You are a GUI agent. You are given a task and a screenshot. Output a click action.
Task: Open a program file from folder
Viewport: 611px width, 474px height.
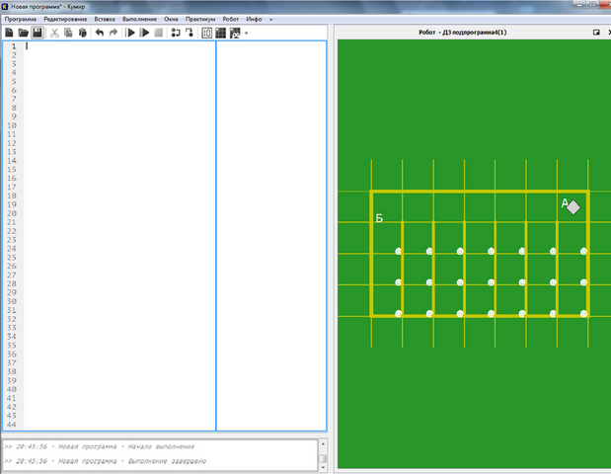pos(24,33)
